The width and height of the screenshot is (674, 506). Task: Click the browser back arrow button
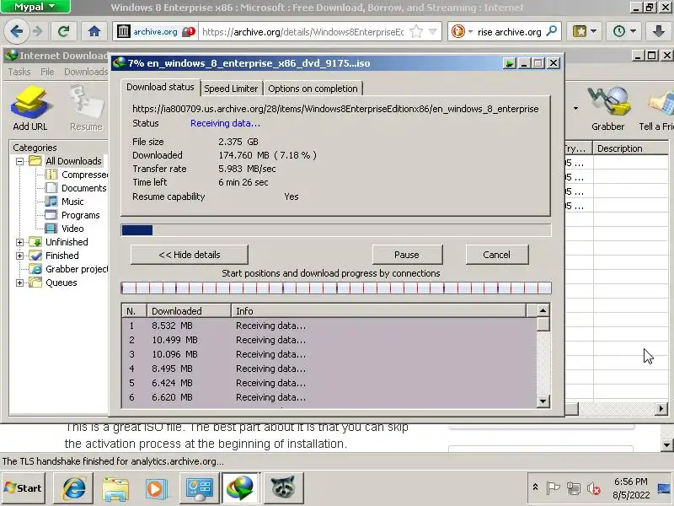tap(16, 31)
